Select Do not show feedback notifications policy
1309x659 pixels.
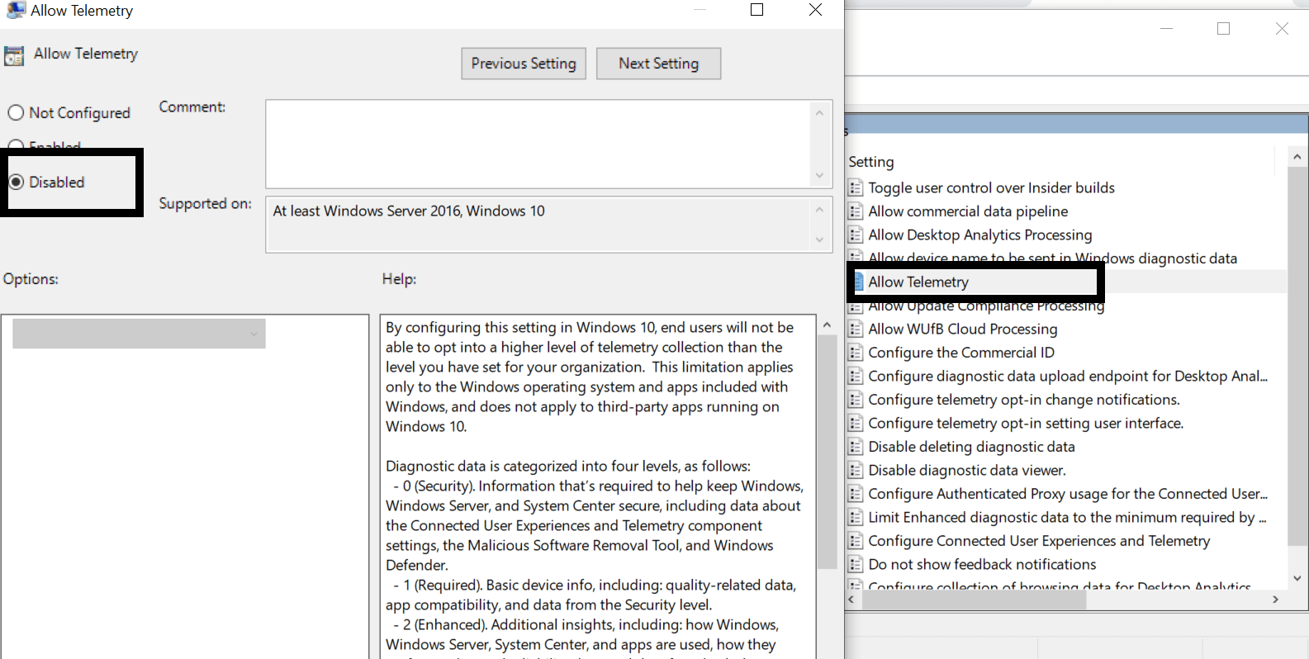[982, 565]
